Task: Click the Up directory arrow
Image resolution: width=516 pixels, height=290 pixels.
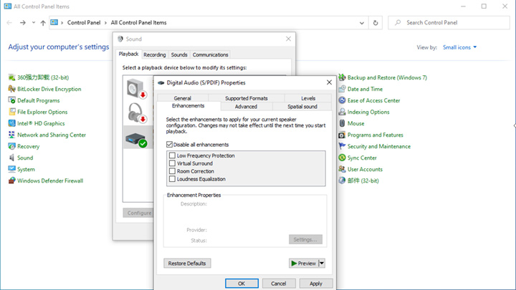Action: pos(43,23)
